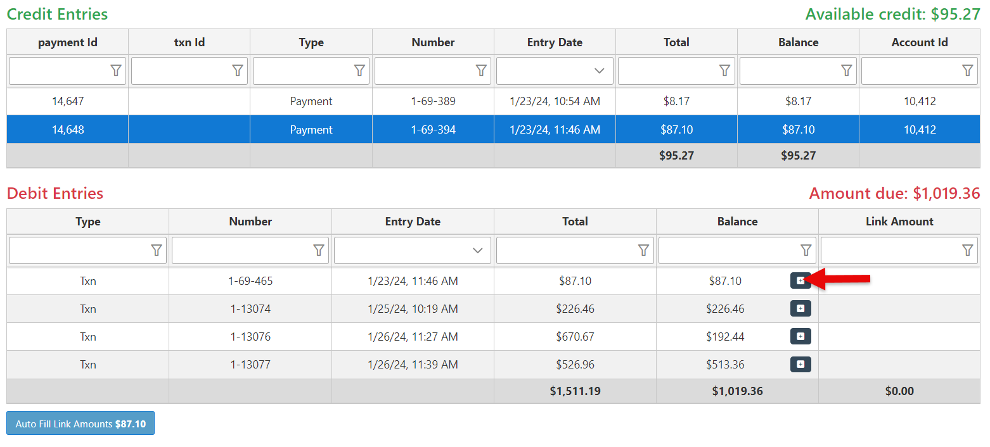Click Auto Fill Link Amounts button
Viewport: 990px width, 447px height.
(x=80, y=424)
